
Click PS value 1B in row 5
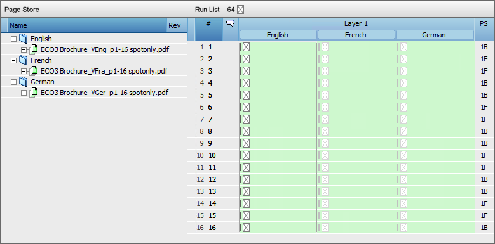[x=484, y=95]
